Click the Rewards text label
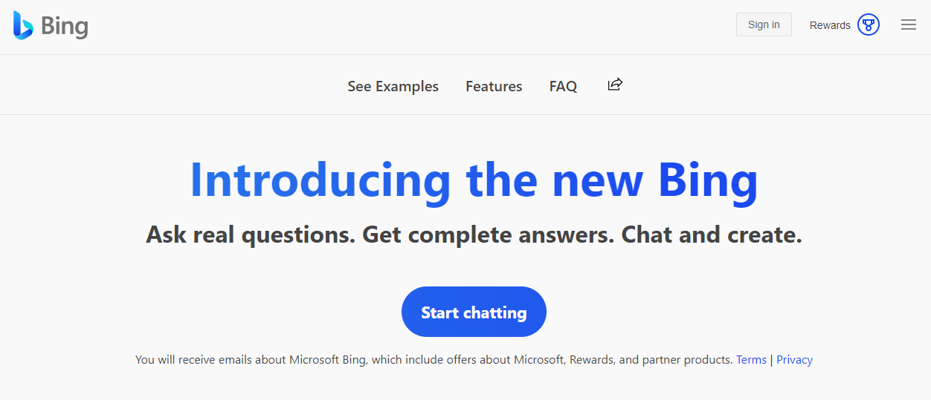The height and width of the screenshot is (400, 931). (x=830, y=25)
